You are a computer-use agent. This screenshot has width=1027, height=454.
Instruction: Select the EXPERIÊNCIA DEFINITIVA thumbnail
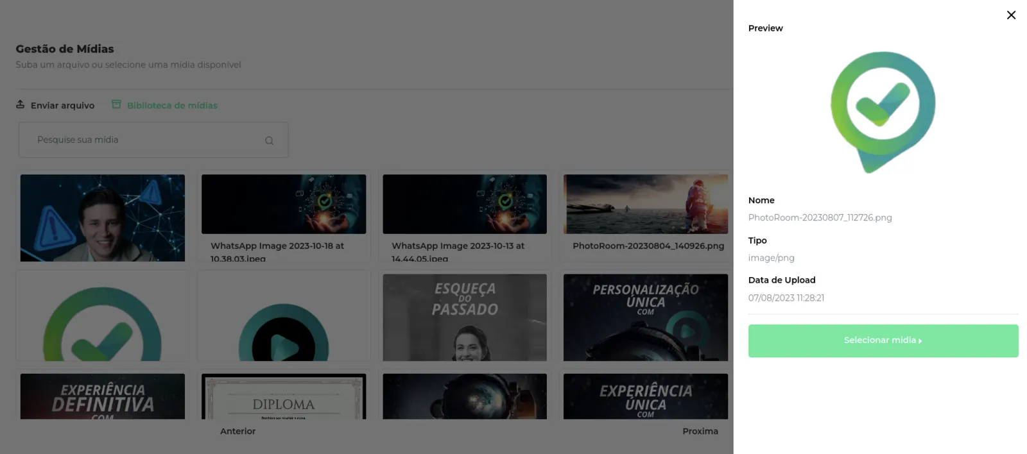(x=103, y=396)
